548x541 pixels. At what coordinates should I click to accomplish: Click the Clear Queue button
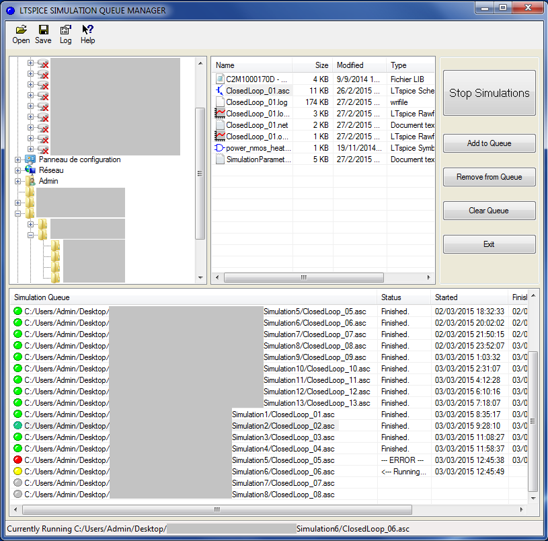[x=489, y=211]
